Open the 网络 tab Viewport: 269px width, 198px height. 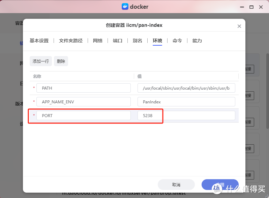[x=98, y=41]
